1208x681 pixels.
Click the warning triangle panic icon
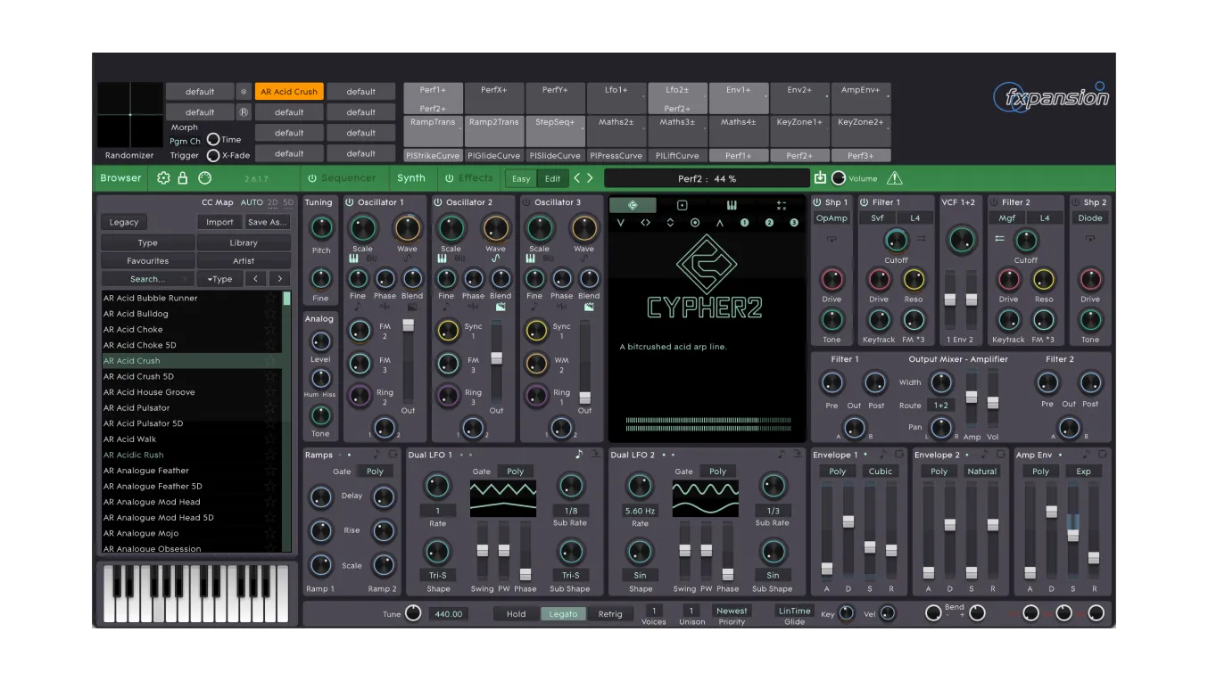point(894,178)
